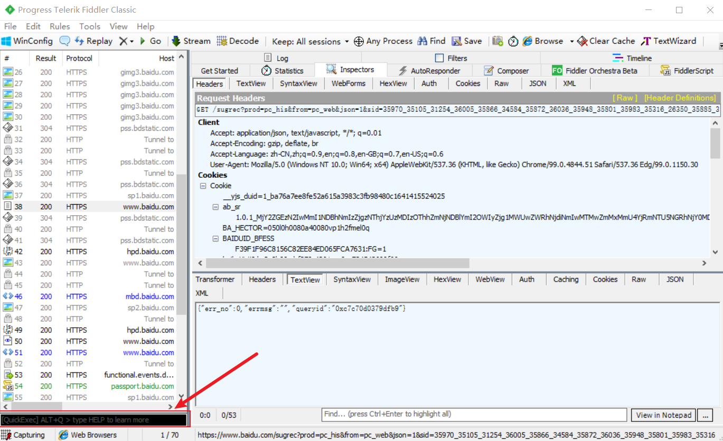
Task: Select the ImageView response tab
Action: point(402,280)
